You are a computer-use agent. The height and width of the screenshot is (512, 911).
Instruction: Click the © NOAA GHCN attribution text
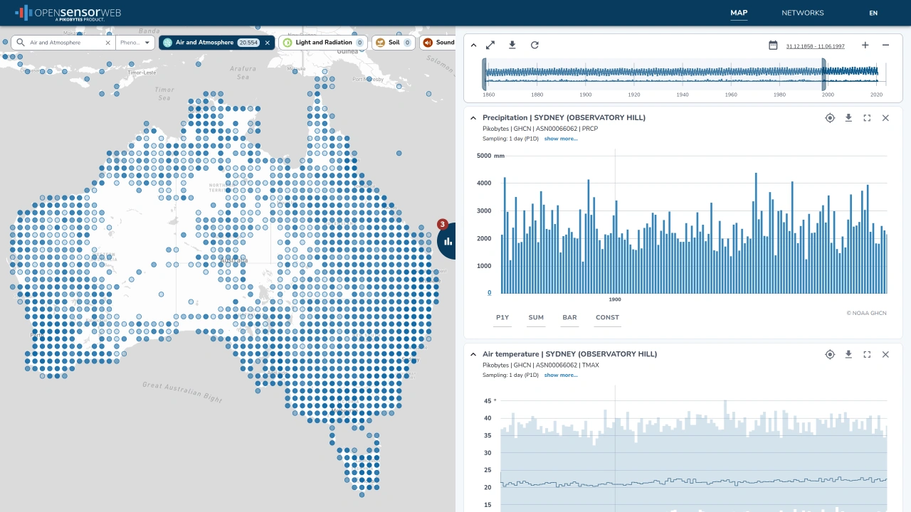tap(866, 313)
